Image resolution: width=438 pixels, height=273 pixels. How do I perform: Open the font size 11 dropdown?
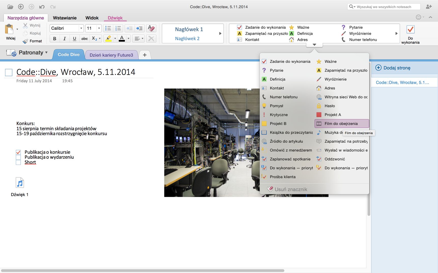click(x=99, y=28)
